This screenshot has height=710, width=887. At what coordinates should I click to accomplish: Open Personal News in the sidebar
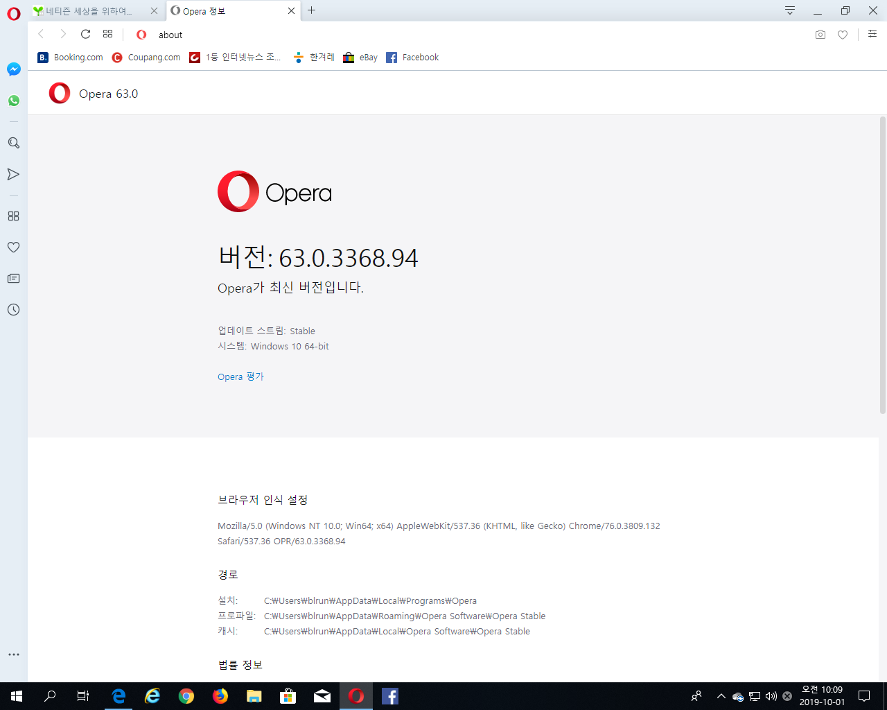(13, 279)
